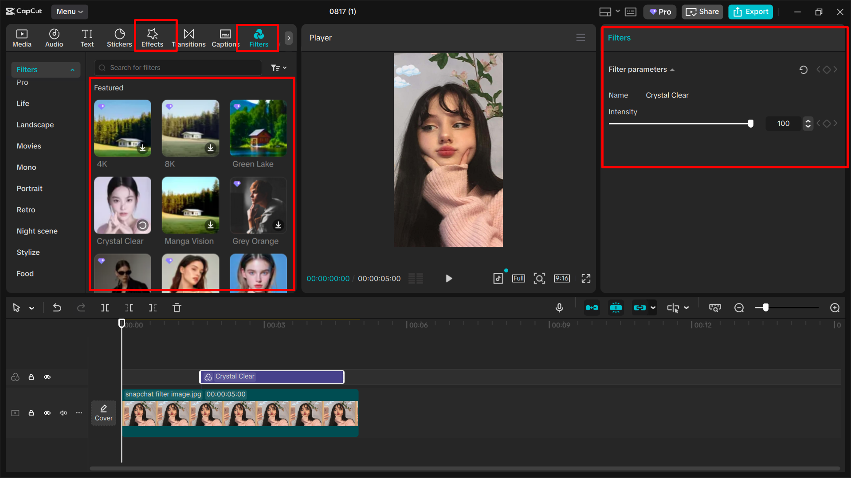Collapse the Filter parameters section
851x478 pixels.
coord(672,69)
